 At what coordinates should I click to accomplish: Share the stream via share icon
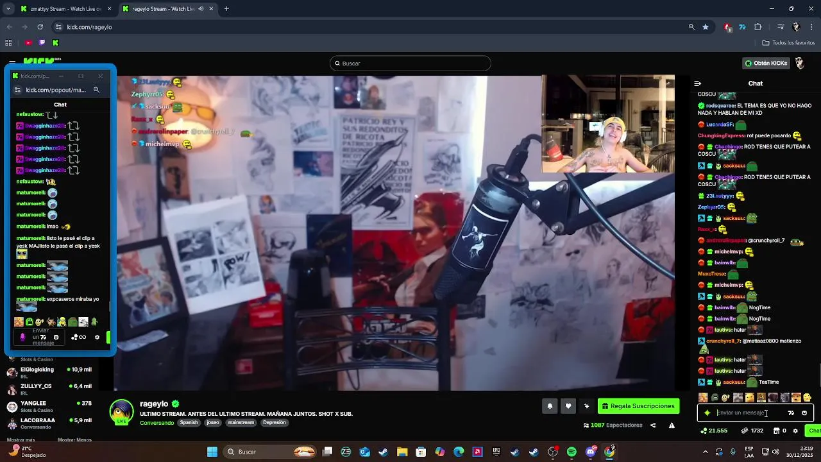click(x=653, y=425)
